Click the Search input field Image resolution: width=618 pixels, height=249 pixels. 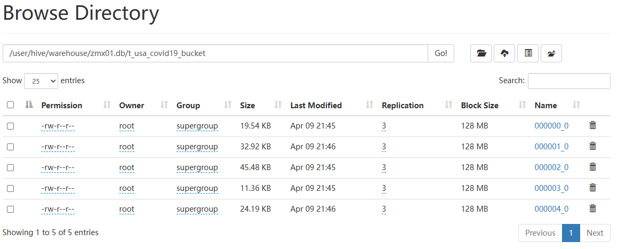pyautogui.click(x=569, y=81)
